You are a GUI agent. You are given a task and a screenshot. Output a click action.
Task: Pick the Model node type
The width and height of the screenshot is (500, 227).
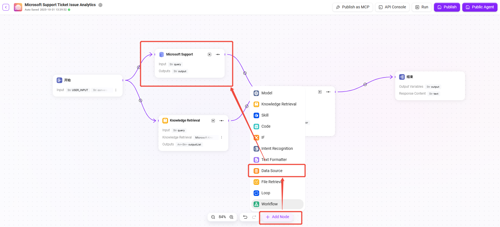click(x=266, y=93)
